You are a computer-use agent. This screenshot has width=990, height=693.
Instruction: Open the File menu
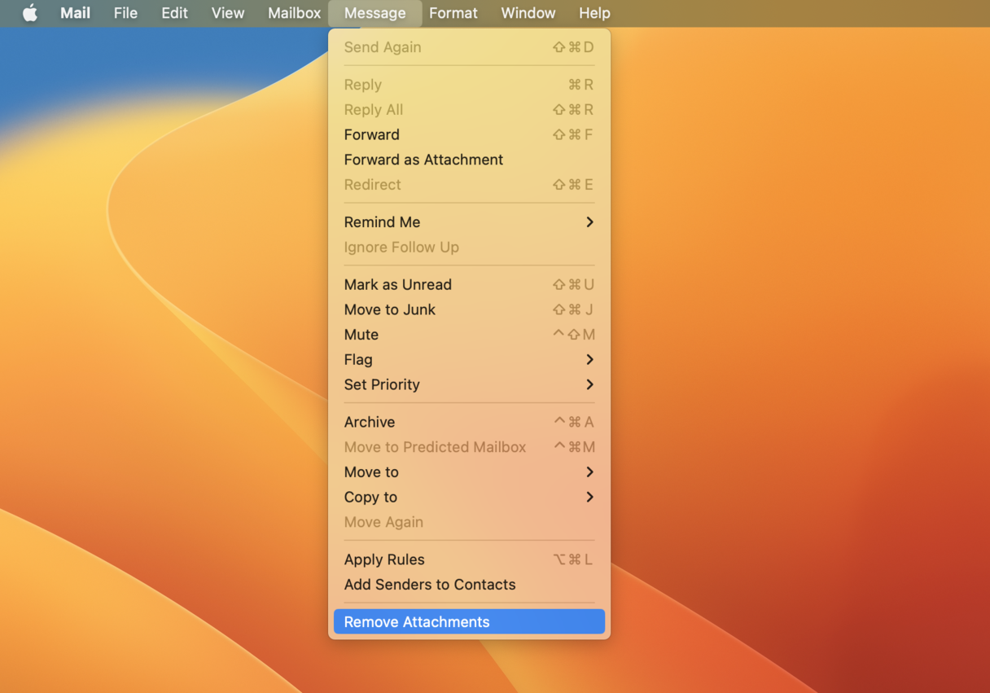click(x=125, y=13)
